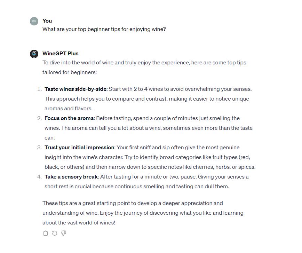Image resolution: width=302 pixels, height=253 pixels.
Task: Click the thumbs-down icon at the message end
Action: tap(64, 233)
